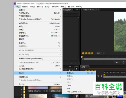Select the Selection arrow tool
Screen dimensions: 126x98
pos(77,69)
